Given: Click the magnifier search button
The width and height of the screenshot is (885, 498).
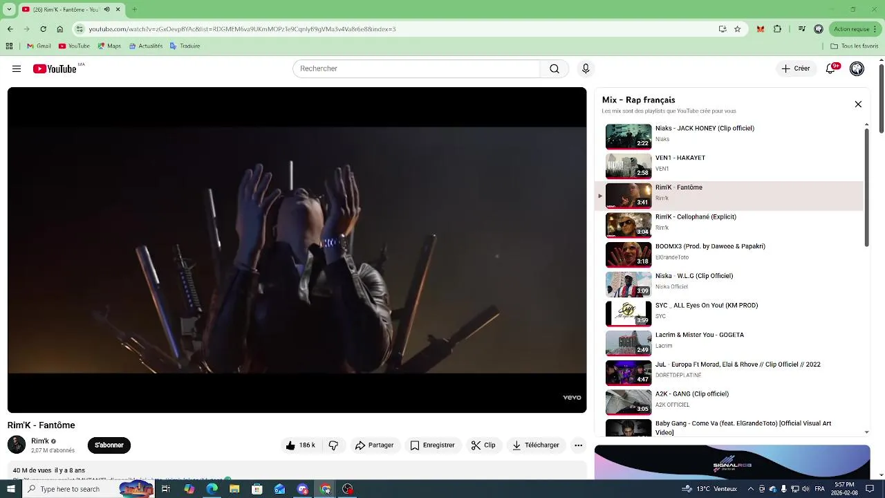Looking at the screenshot, I should pyautogui.click(x=555, y=68).
